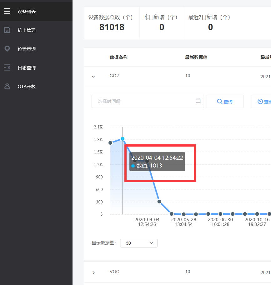Image resolution: width=271 pixels, height=285 pixels.
Task: Select the cloud upload icon for OTA升级
Action: pos(8,86)
